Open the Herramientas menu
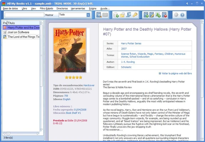Screen dimensions: 205x142 pyautogui.click(x=78, y=9)
